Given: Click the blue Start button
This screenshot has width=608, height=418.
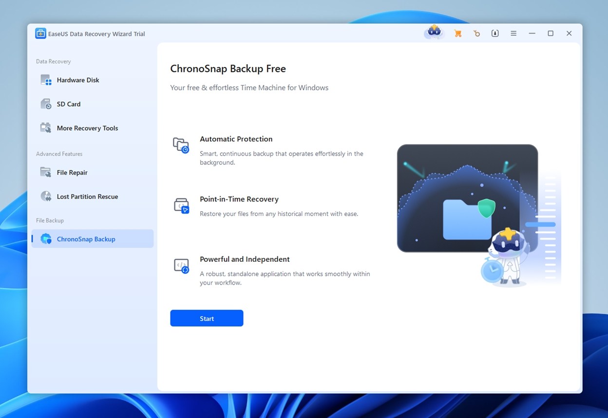Looking at the screenshot, I should 207,318.
